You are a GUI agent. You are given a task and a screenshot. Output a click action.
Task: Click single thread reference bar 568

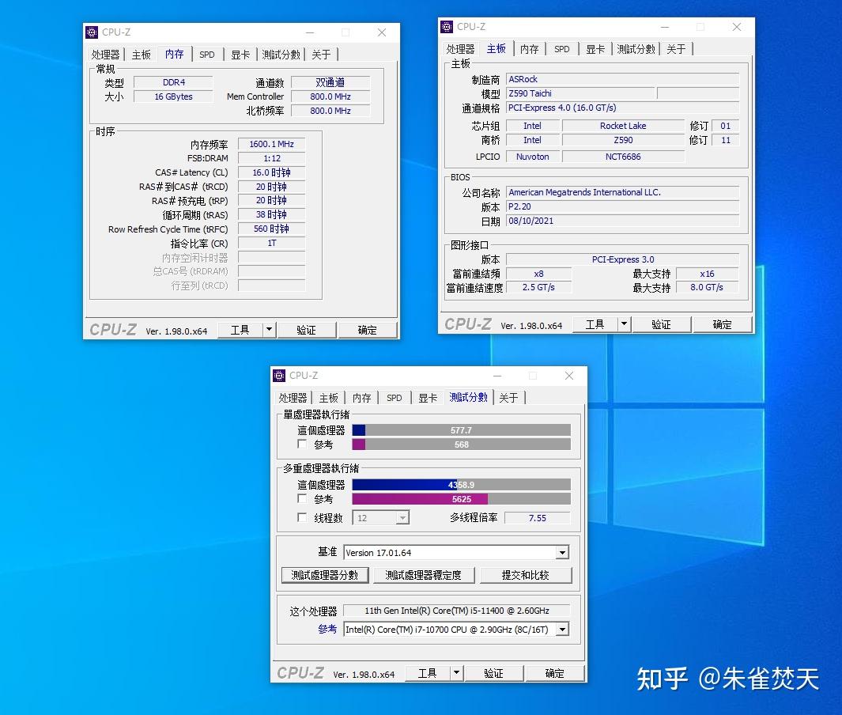pyautogui.click(x=461, y=445)
